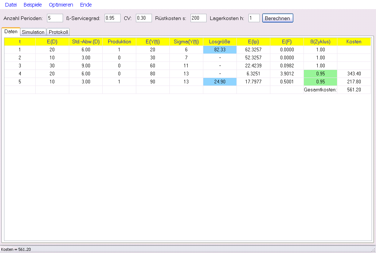Click the Gesamtkosten value 561.20

(x=354, y=90)
